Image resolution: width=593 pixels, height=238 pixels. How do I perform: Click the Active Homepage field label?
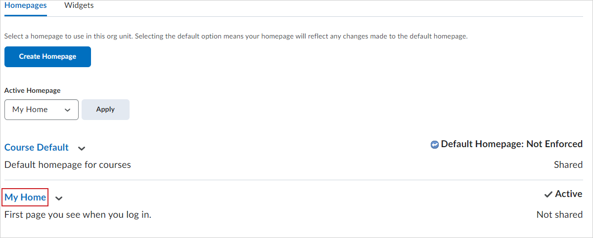pyautogui.click(x=33, y=91)
